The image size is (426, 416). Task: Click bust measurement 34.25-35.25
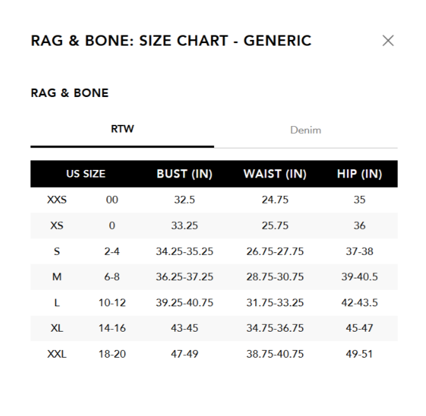(184, 252)
